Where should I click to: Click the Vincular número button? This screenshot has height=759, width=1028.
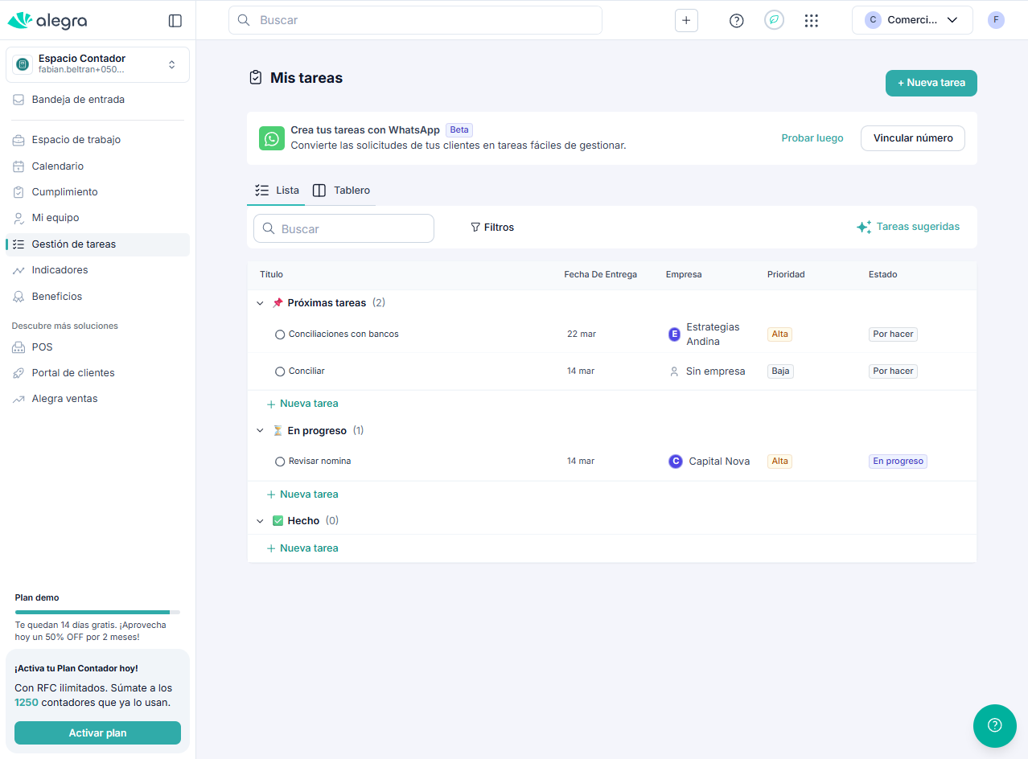point(912,138)
